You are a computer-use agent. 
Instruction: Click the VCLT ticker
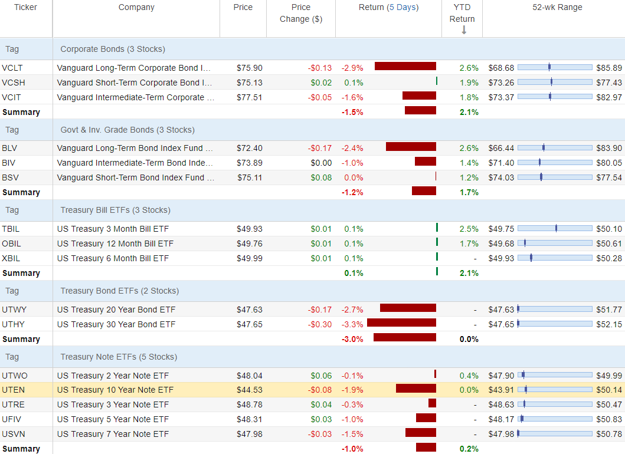pyautogui.click(x=12, y=68)
